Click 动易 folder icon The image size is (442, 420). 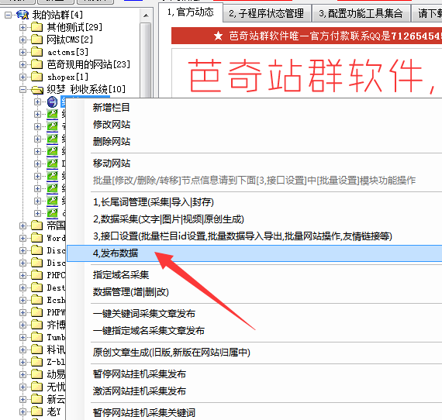pos(36,374)
